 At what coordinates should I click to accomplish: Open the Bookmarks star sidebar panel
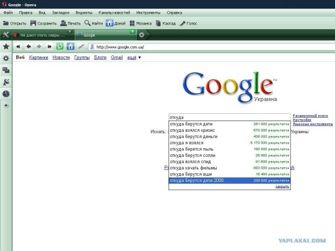pyautogui.click(x=6, y=47)
